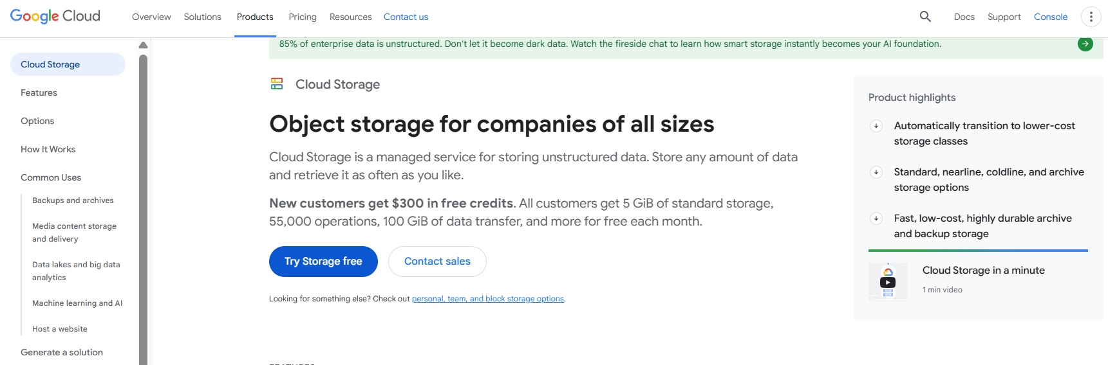Go to the Console link
The image size is (1108, 365).
pyautogui.click(x=1050, y=17)
